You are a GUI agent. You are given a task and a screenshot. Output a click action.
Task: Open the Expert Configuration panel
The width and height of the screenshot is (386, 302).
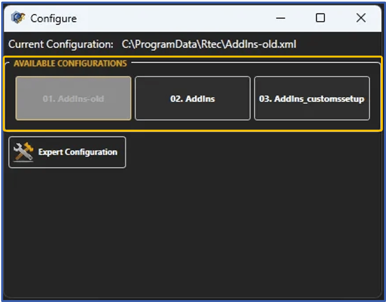(x=67, y=152)
